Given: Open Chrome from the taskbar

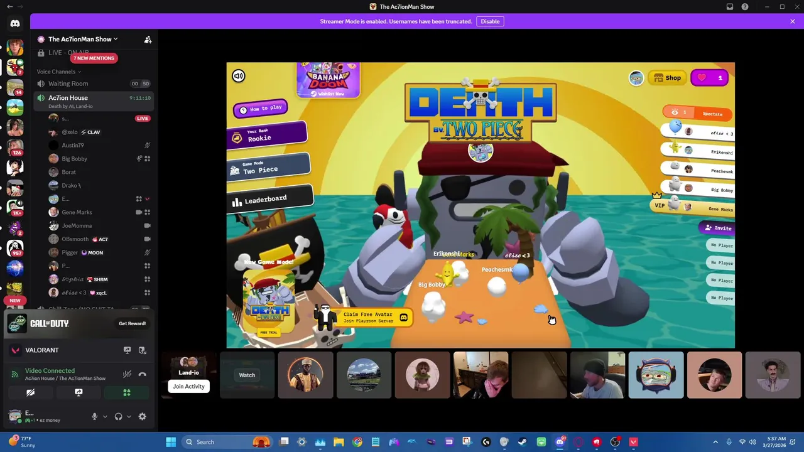Looking at the screenshot, I should (357, 442).
